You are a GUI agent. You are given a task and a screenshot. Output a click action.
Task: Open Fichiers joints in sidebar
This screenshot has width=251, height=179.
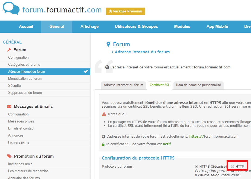click(45, 142)
